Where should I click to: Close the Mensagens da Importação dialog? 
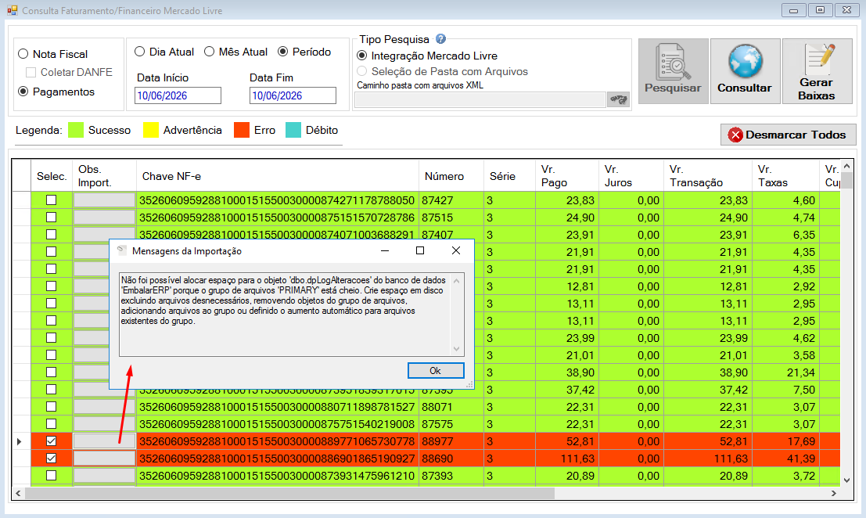(x=456, y=250)
